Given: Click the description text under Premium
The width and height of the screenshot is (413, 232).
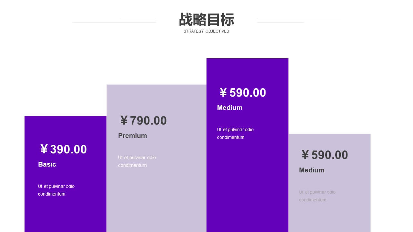Looking at the screenshot, I should point(137,161).
